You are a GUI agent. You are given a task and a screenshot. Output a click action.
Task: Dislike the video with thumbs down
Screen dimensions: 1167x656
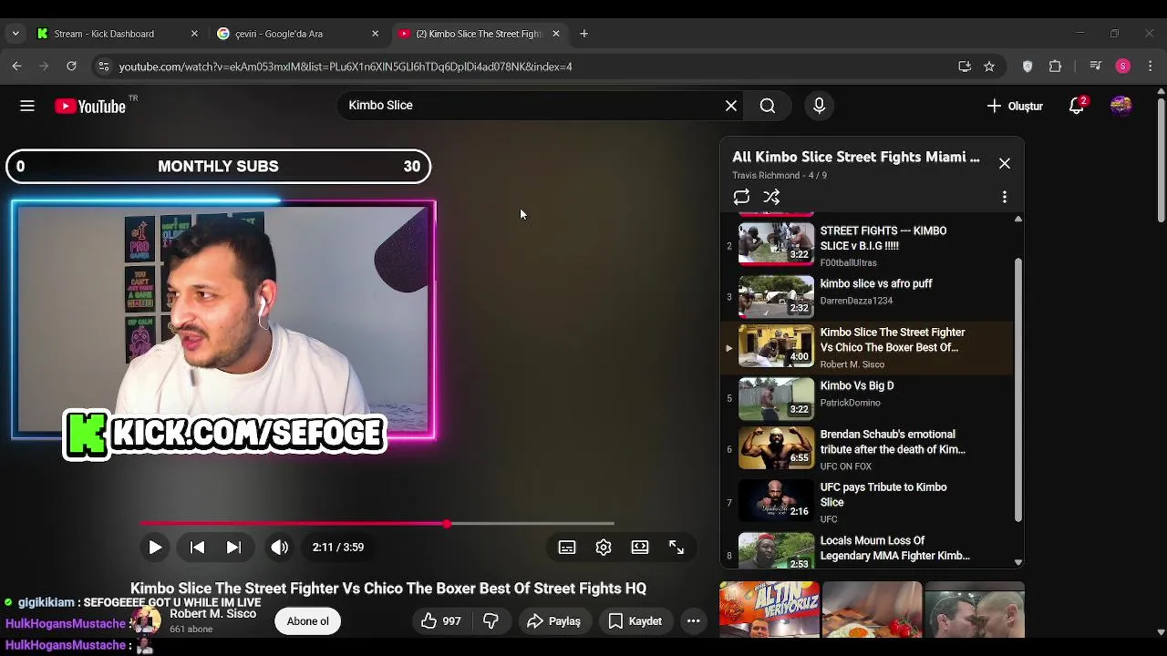click(491, 621)
